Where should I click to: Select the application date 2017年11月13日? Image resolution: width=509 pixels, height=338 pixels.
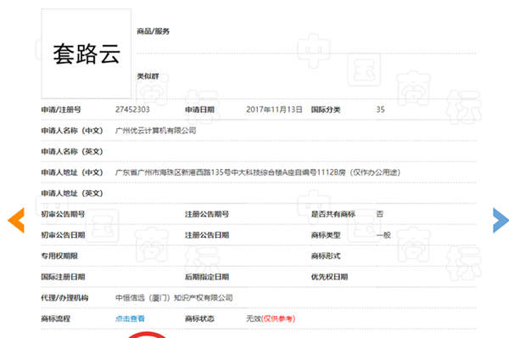(274, 110)
